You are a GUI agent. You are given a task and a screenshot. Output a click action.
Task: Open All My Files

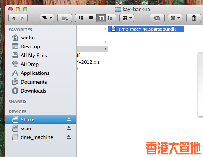(x=41, y=56)
